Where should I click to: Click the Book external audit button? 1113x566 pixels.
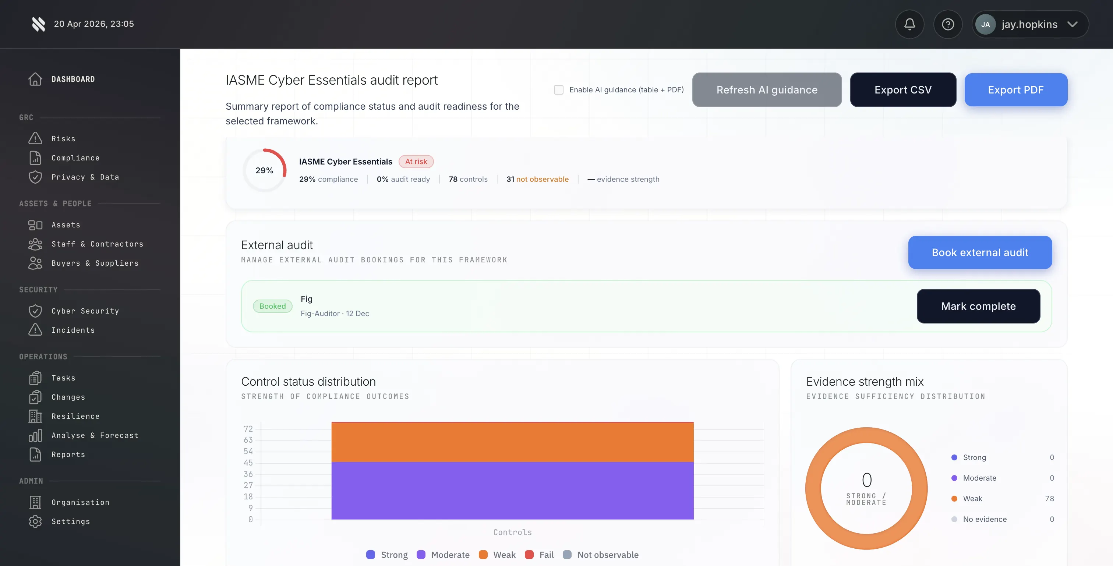pyautogui.click(x=979, y=252)
